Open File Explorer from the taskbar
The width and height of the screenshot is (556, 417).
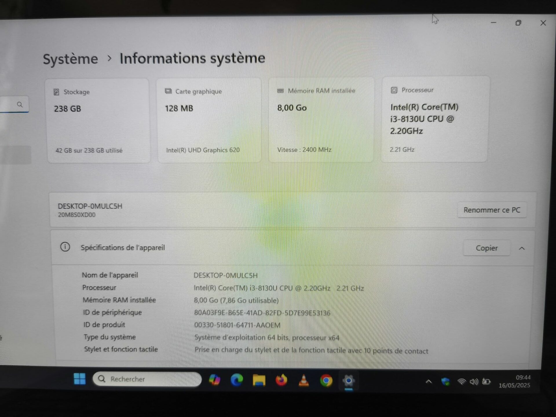(259, 380)
